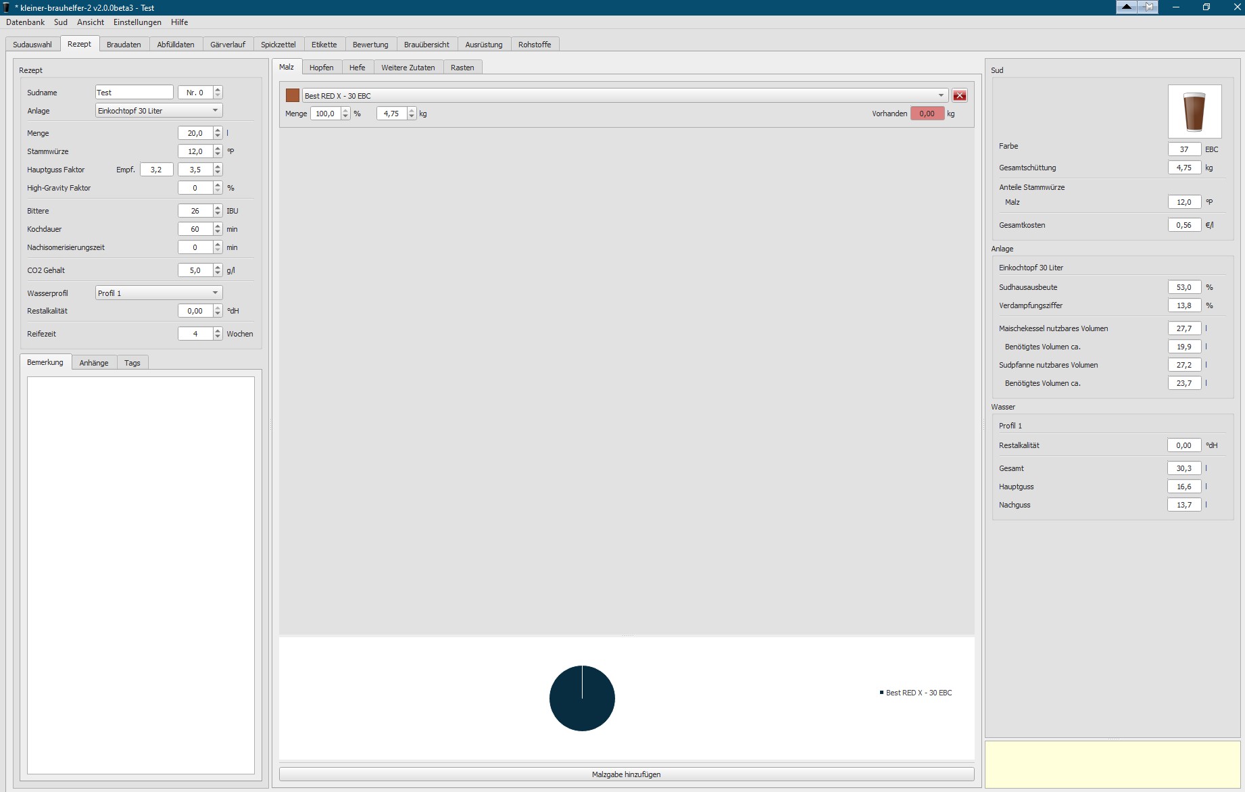1245x792 pixels.
Task: Expand the Wasserprofil dropdown
Action: [x=159, y=293]
